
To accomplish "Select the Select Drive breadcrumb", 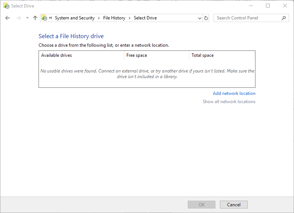I will [x=145, y=18].
